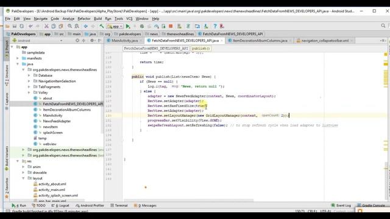Image resolution: width=390 pixels, height=219 pixels.
Task: Switch to ItemDecorationAlbumColumns.java tab
Action: tap(260, 41)
